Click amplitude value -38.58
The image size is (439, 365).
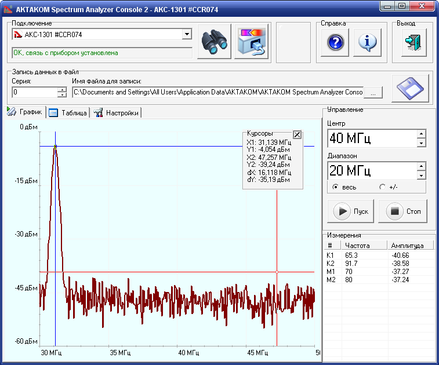click(x=400, y=263)
